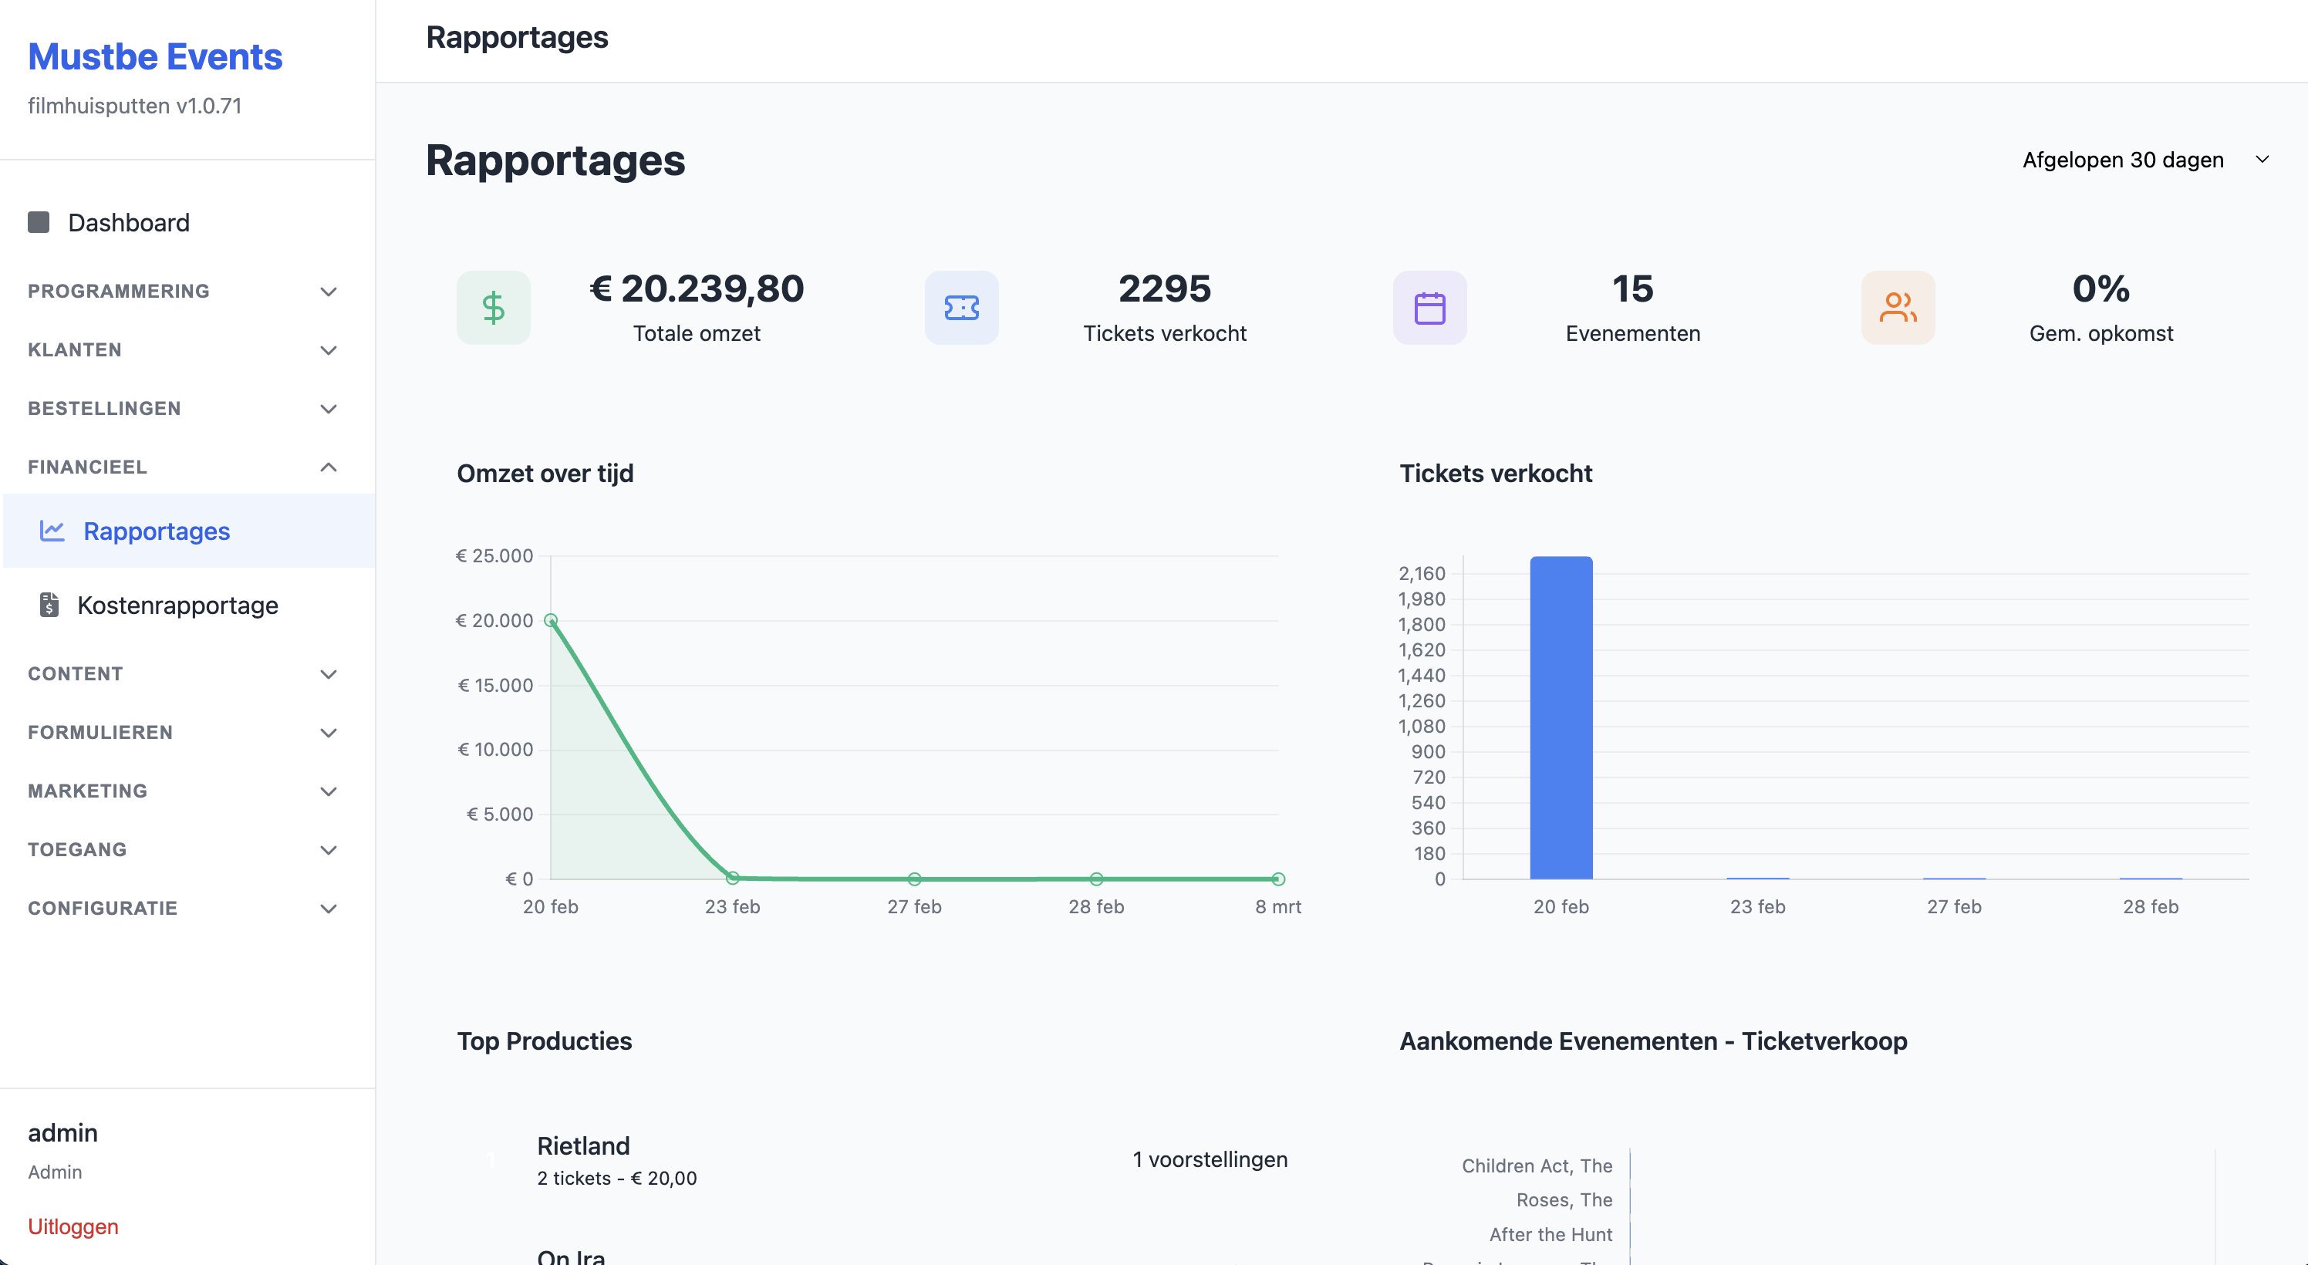The image size is (2308, 1265).
Task: Click the Uitloggen link
Action: pos(73,1226)
